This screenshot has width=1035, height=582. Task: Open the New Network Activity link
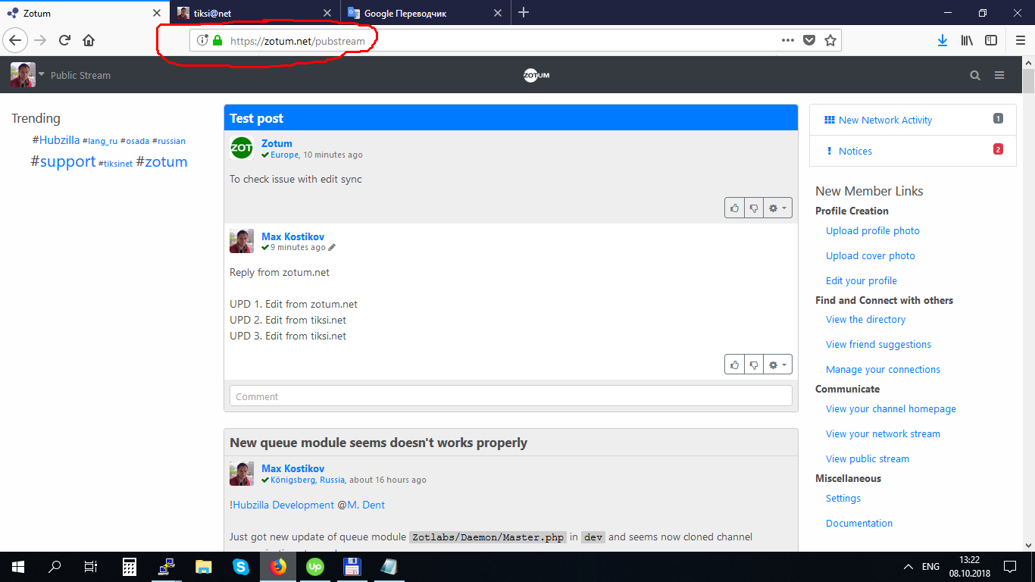(x=885, y=120)
